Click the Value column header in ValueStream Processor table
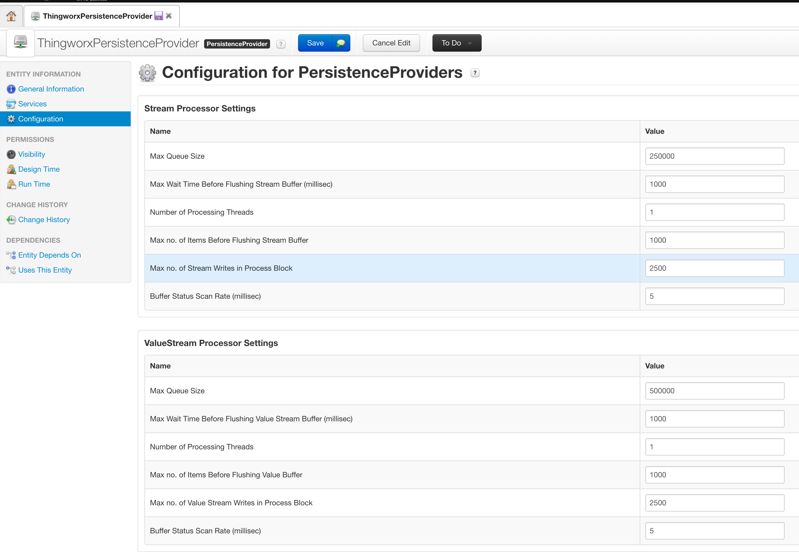 [655, 366]
